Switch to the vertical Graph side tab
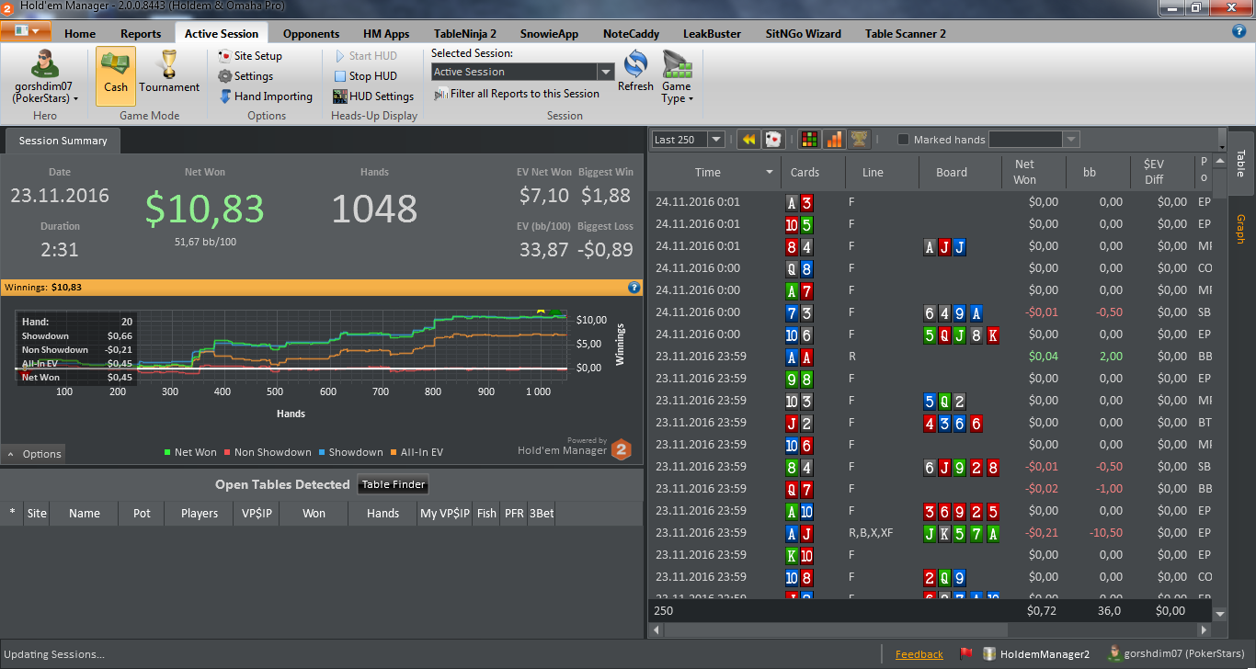1256x669 pixels. click(x=1240, y=229)
